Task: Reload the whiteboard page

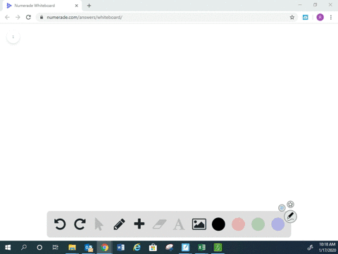Action: tap(28, 17)
